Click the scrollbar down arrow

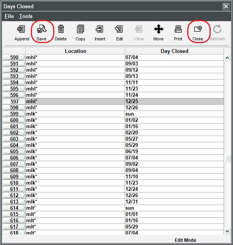[x=228, y=231]
